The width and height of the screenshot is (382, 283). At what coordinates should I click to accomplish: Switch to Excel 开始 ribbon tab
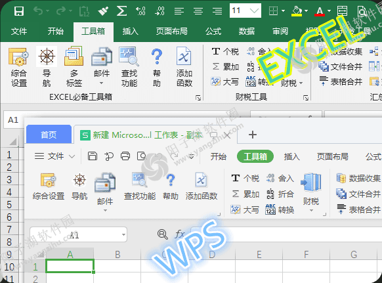55,32
